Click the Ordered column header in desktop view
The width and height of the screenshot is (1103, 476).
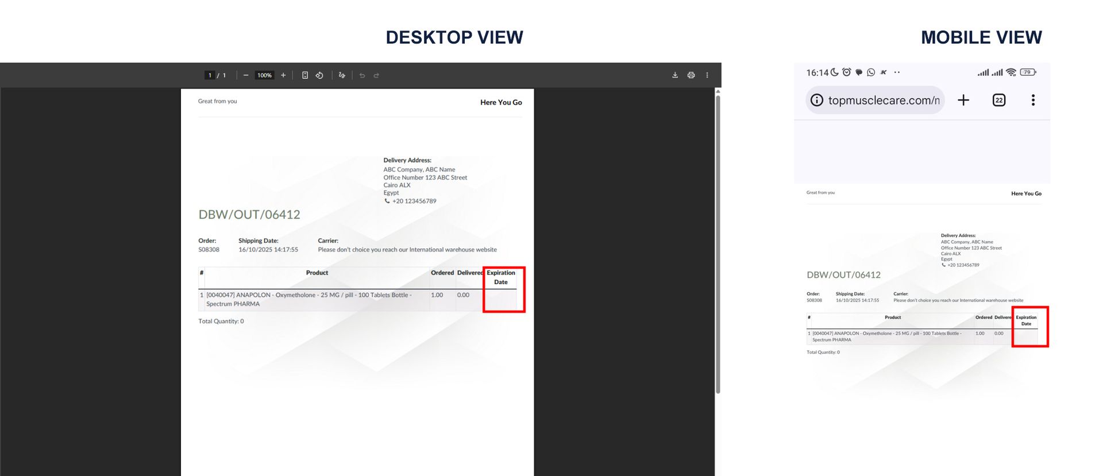(x=442, y=273)
